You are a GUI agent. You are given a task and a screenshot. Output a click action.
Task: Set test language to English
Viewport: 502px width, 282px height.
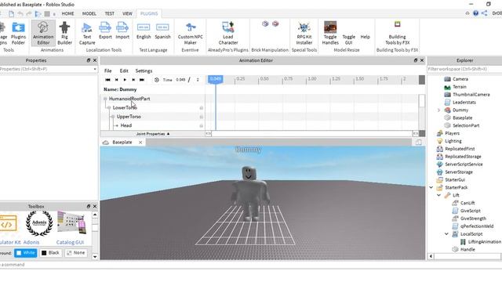144,31
